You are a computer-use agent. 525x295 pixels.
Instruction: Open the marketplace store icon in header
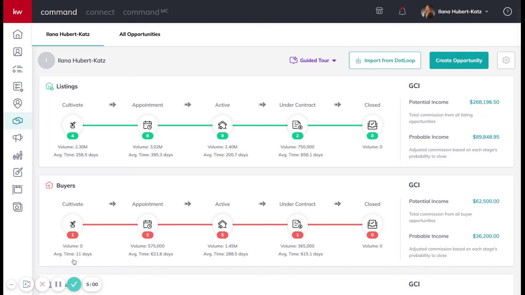pyautogui.click(x=379, y=11)
